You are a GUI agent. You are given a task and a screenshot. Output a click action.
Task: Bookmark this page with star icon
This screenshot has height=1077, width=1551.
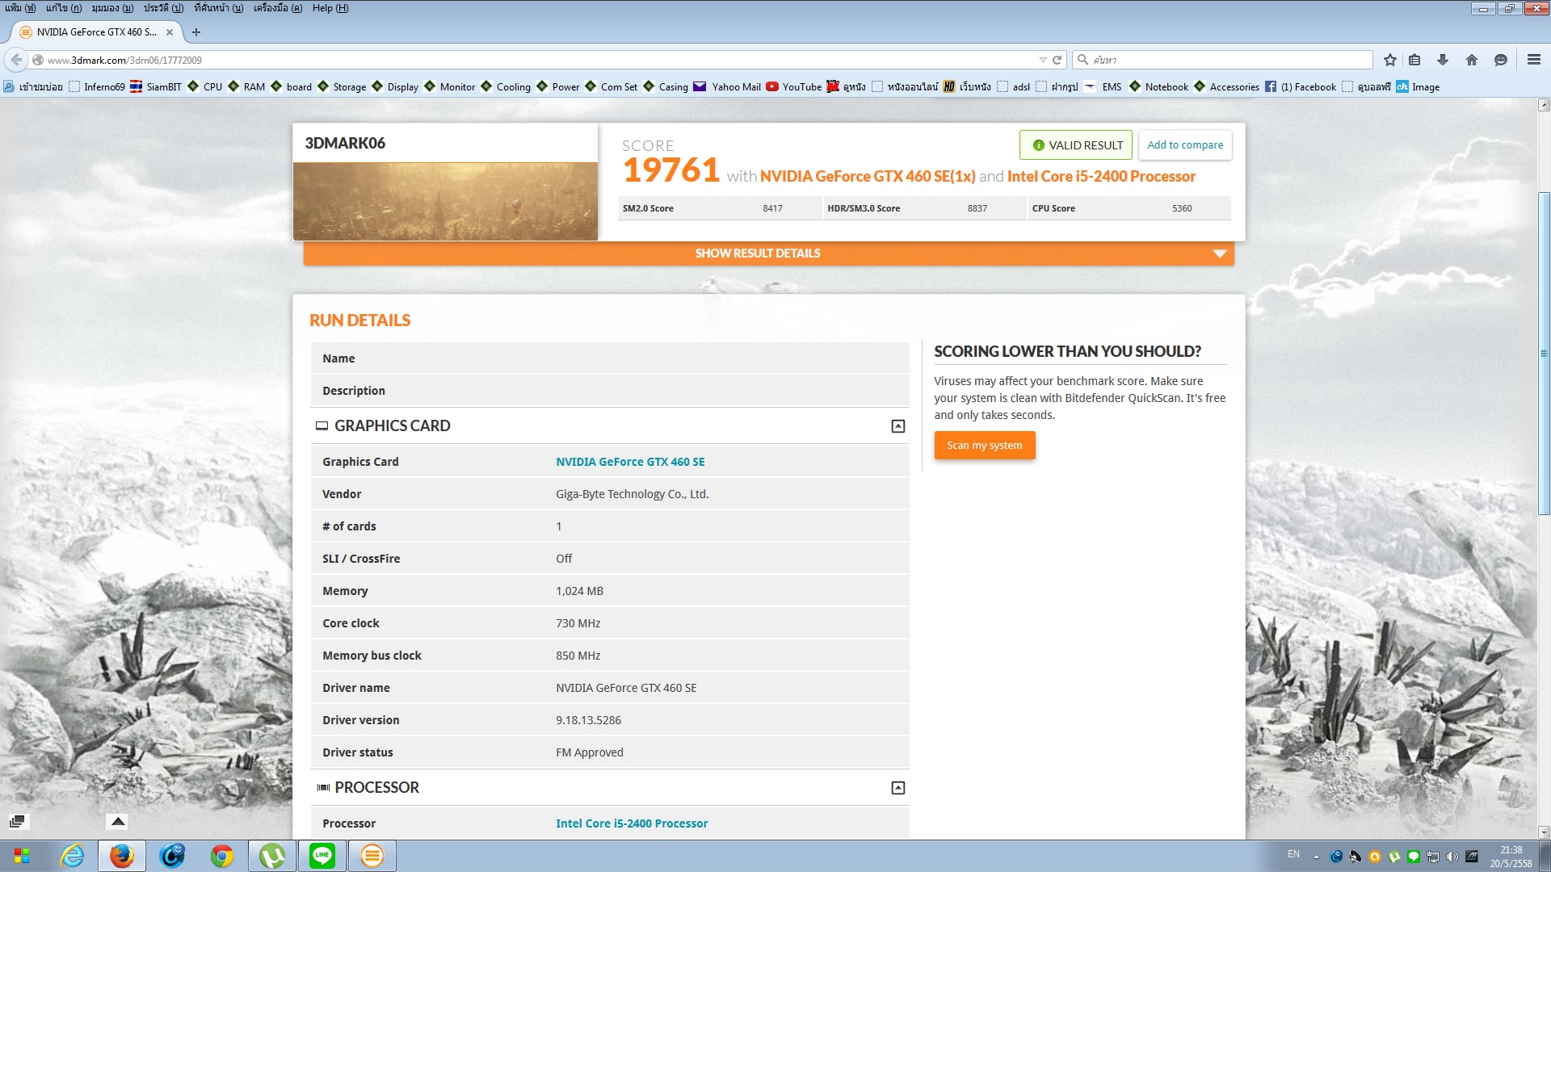point(1389,60)
